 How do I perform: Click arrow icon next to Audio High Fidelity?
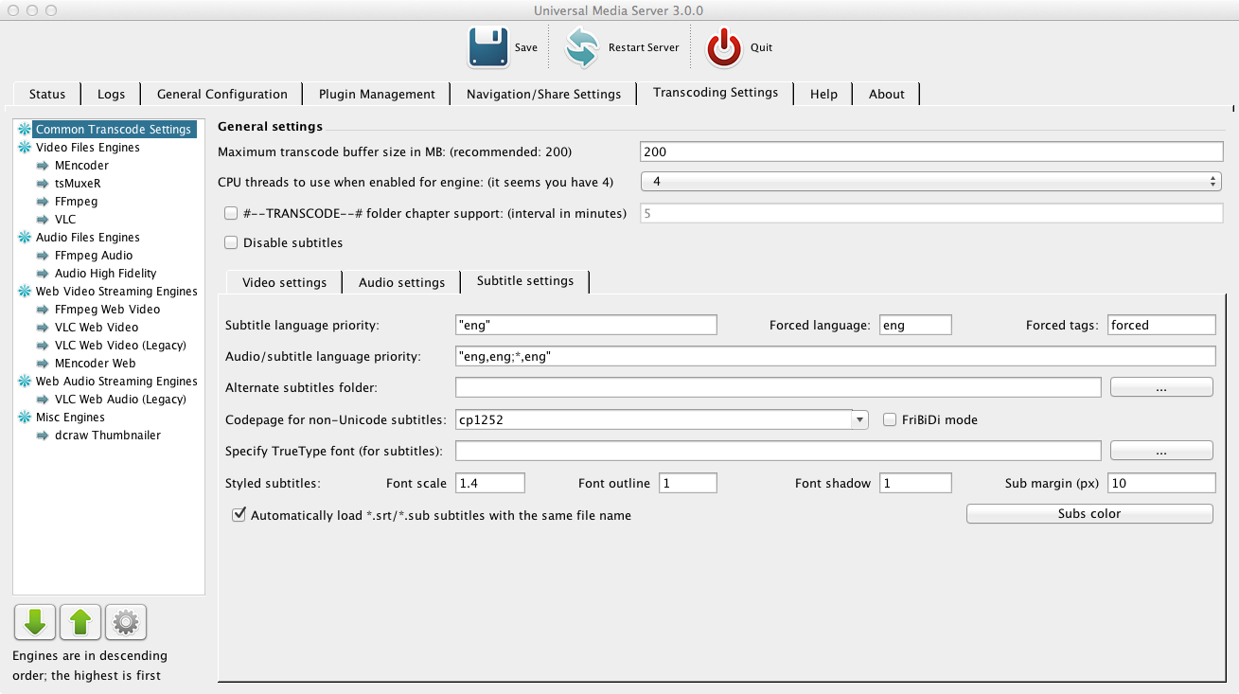tap(43, 274)
